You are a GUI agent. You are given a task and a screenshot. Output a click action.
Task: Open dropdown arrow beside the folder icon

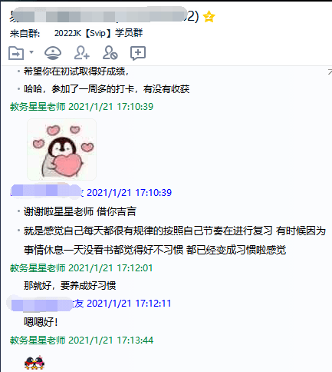tap(31, 52)
